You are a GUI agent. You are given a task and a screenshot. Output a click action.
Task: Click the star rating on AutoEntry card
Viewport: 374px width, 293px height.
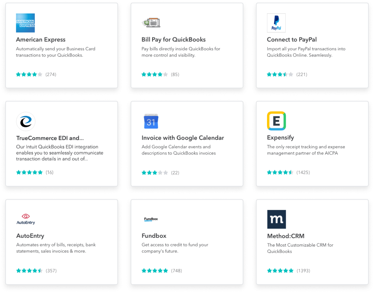tap(29, 271)
